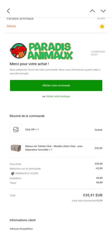Click the Gratuit price label
The height and width of the screenshot is (231, 112).
99,130
